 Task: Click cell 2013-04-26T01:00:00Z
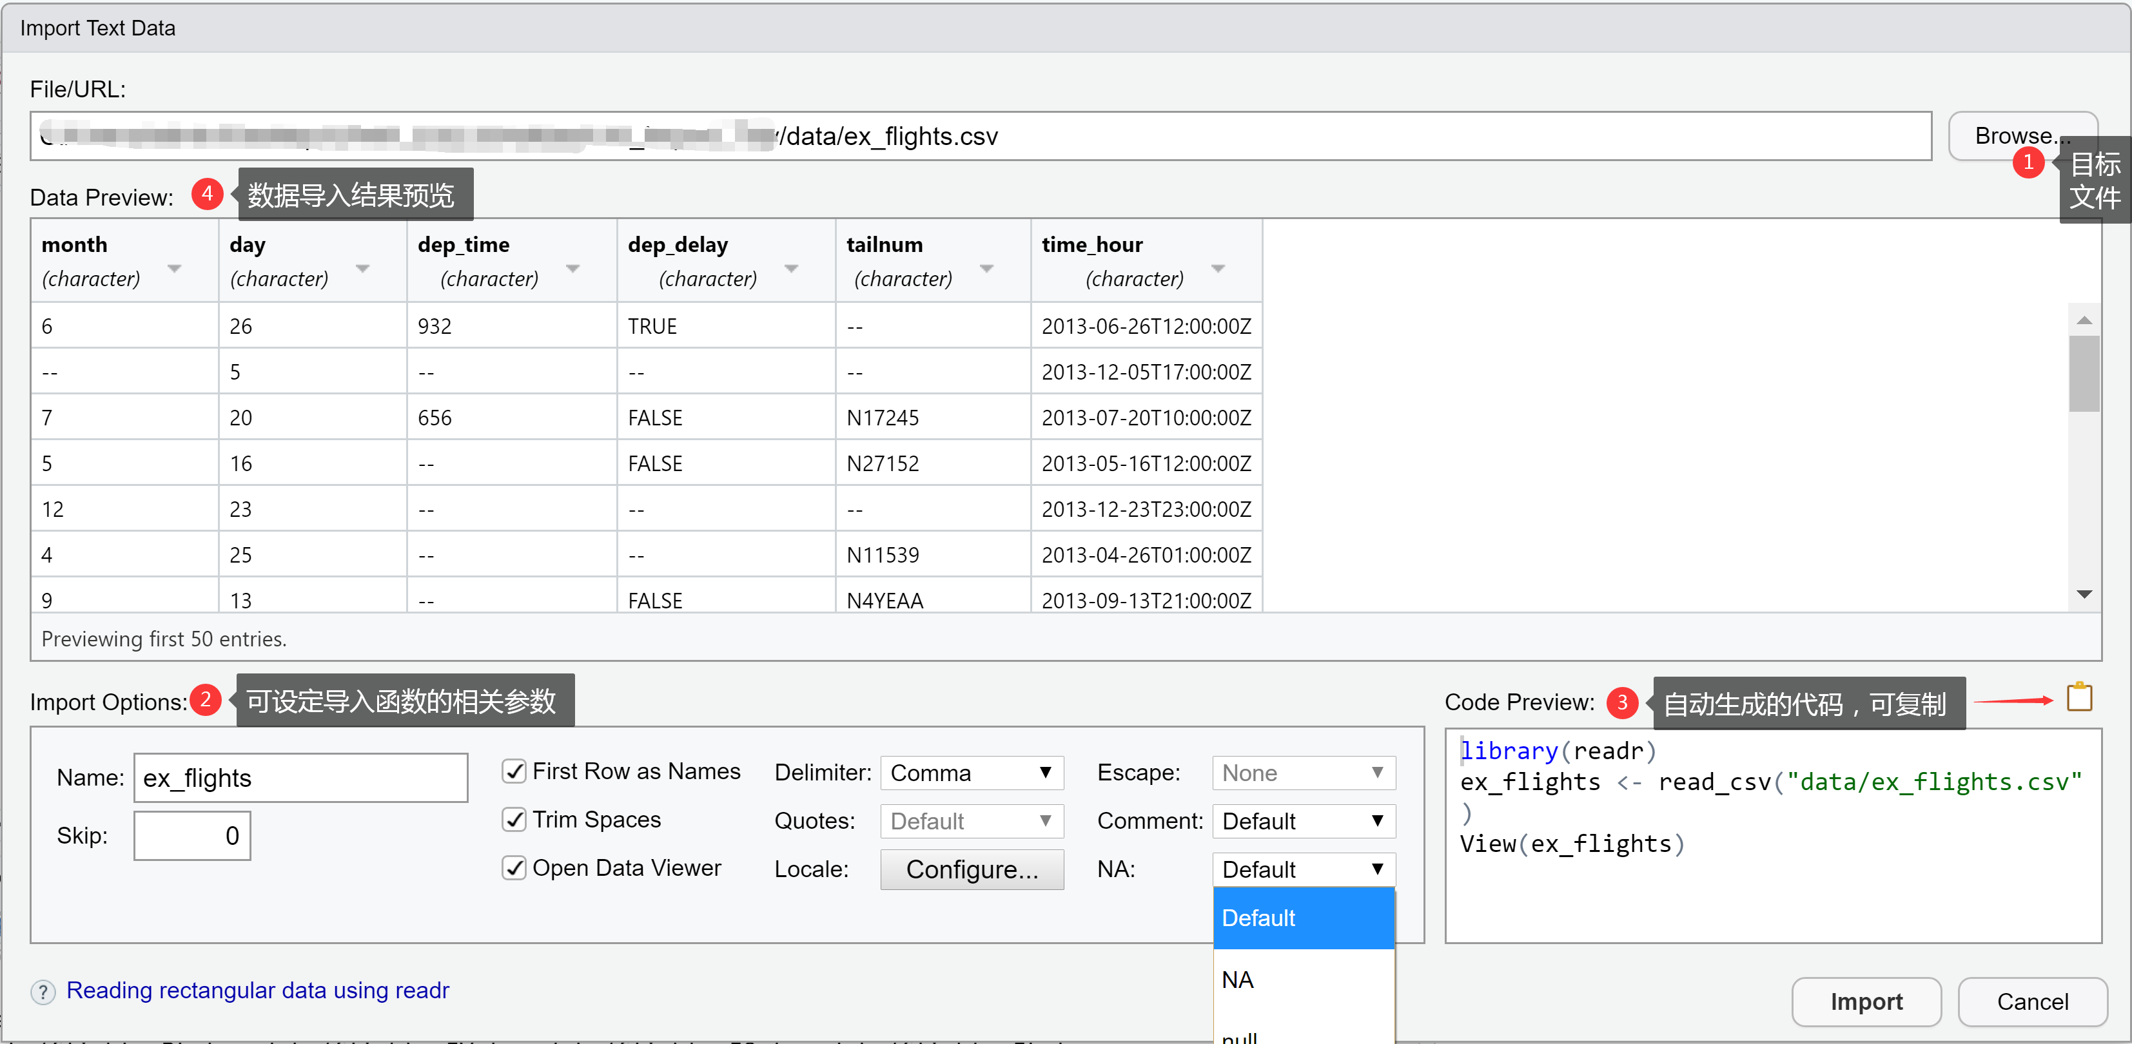click(1146, 554)
